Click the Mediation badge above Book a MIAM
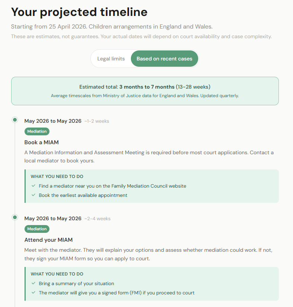 [37, 131]
